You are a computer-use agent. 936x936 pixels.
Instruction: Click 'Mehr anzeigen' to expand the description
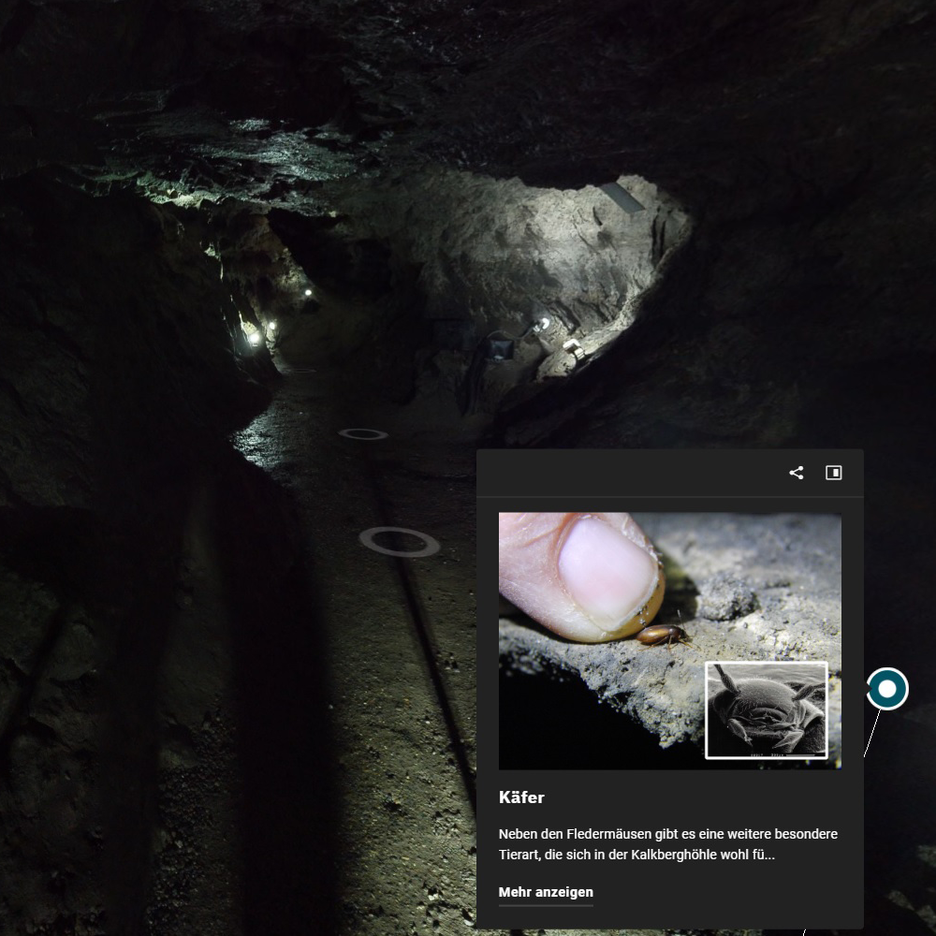tap(546, 892)
